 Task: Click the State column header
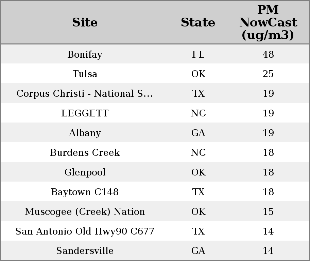point(198,22)
